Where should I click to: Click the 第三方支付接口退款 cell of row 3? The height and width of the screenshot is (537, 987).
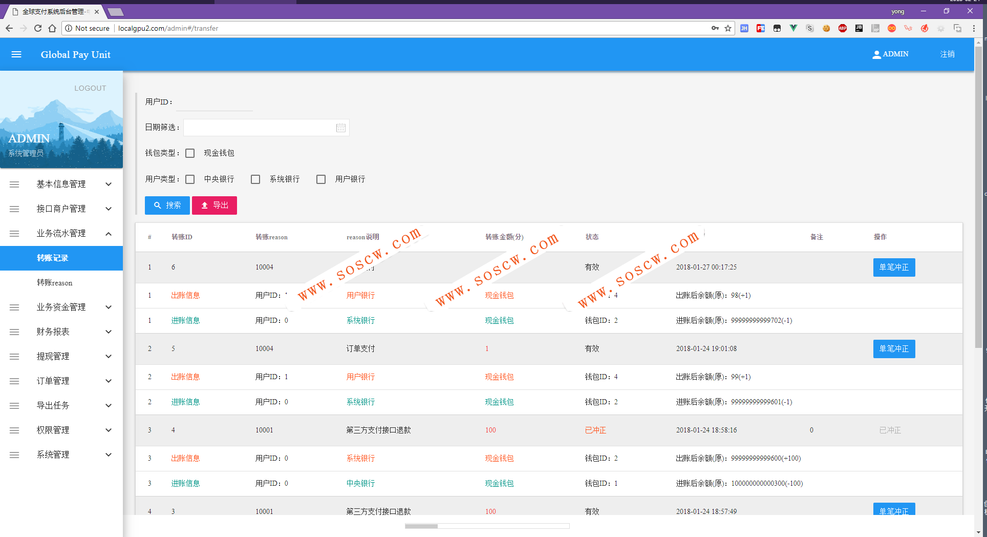tap(378, 430)
